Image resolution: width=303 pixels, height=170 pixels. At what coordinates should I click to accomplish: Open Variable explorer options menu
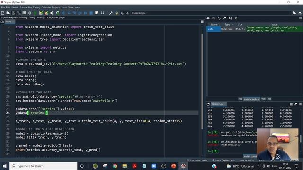[x=300, y=18]
